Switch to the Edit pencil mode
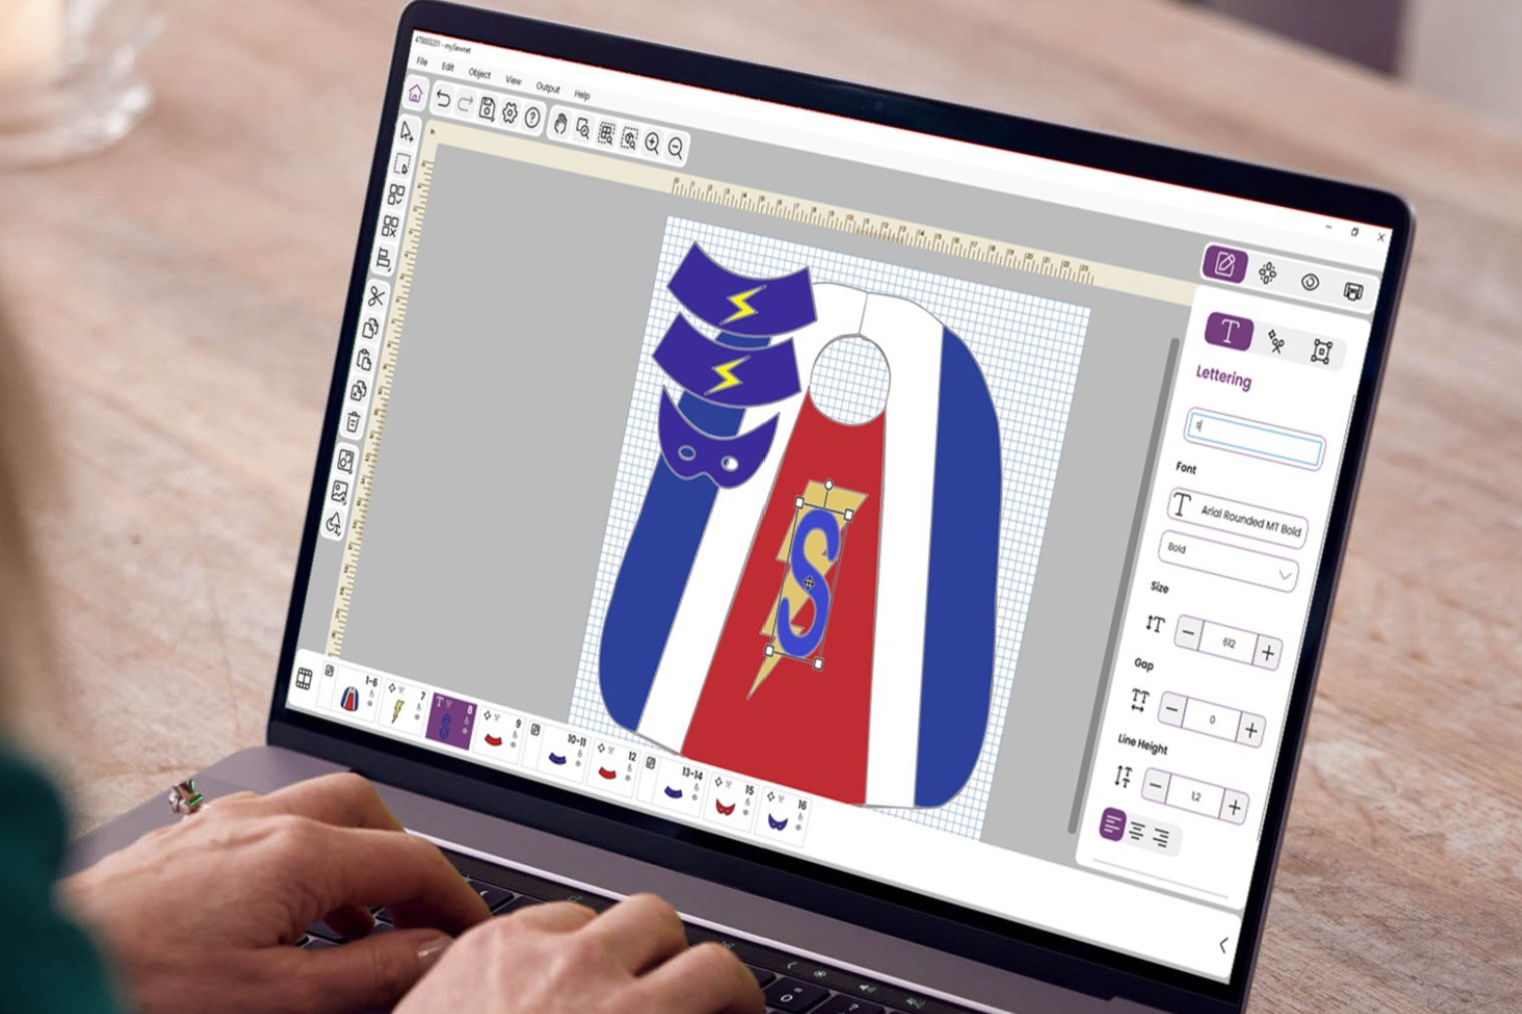The width and height of the screenshot is (1522, 1014). (x=1225, y=264)
